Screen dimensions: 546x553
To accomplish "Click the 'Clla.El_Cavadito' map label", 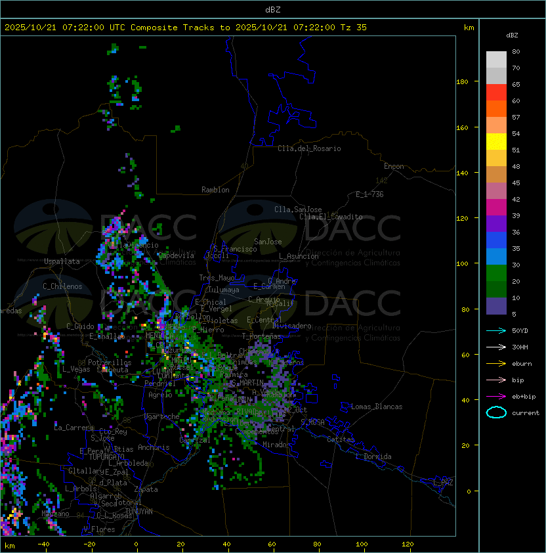I will [x=331, y=217].
